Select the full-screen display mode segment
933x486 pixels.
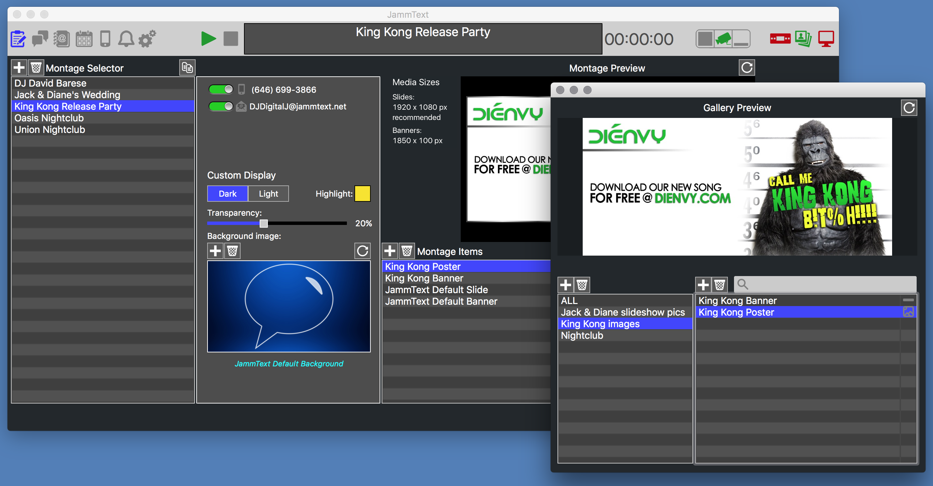[705, 39]
